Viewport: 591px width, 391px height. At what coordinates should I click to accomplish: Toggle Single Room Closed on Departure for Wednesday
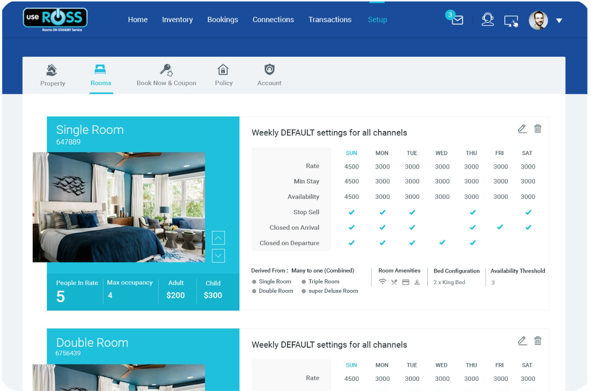(x=442, y=243)
